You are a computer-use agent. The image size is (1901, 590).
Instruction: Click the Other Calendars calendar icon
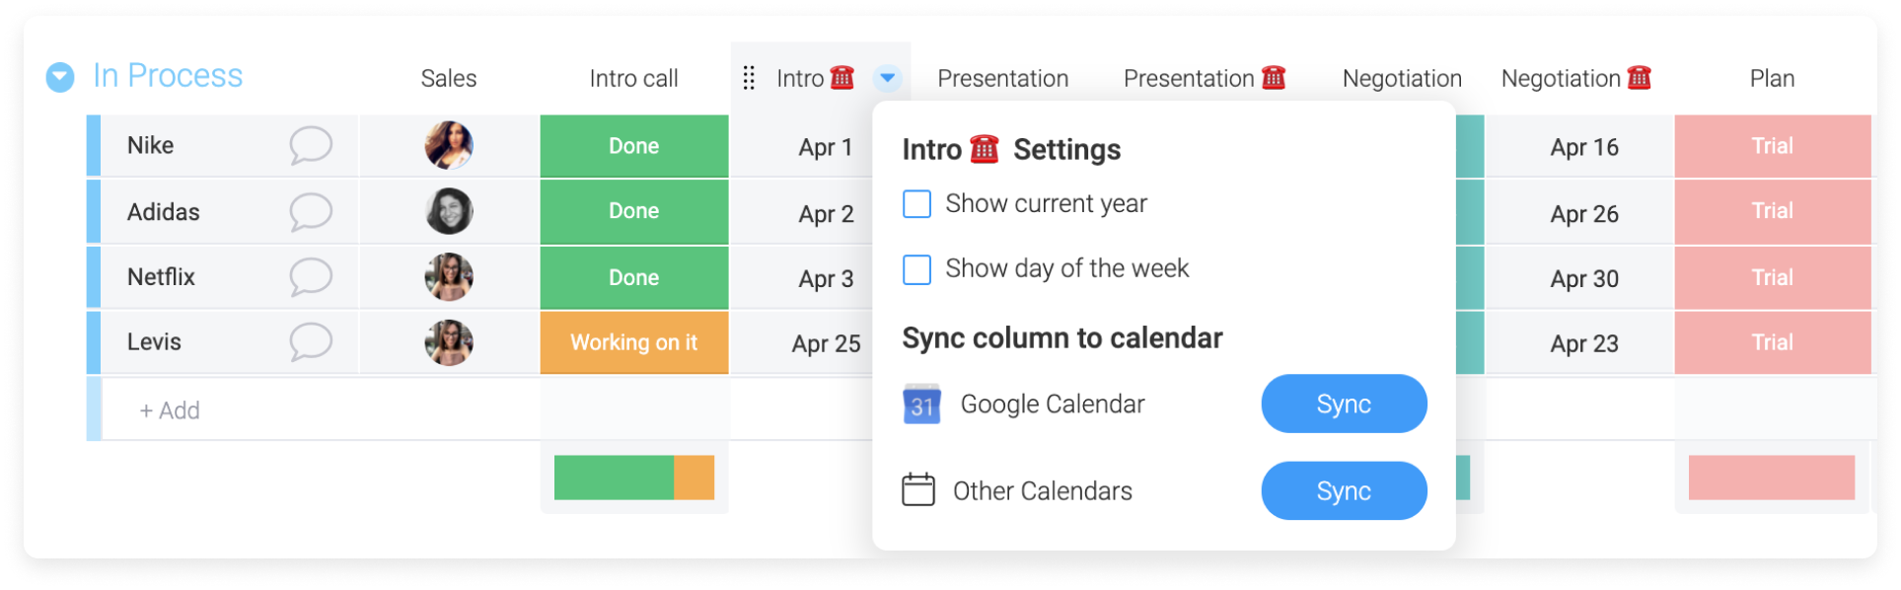918,489
